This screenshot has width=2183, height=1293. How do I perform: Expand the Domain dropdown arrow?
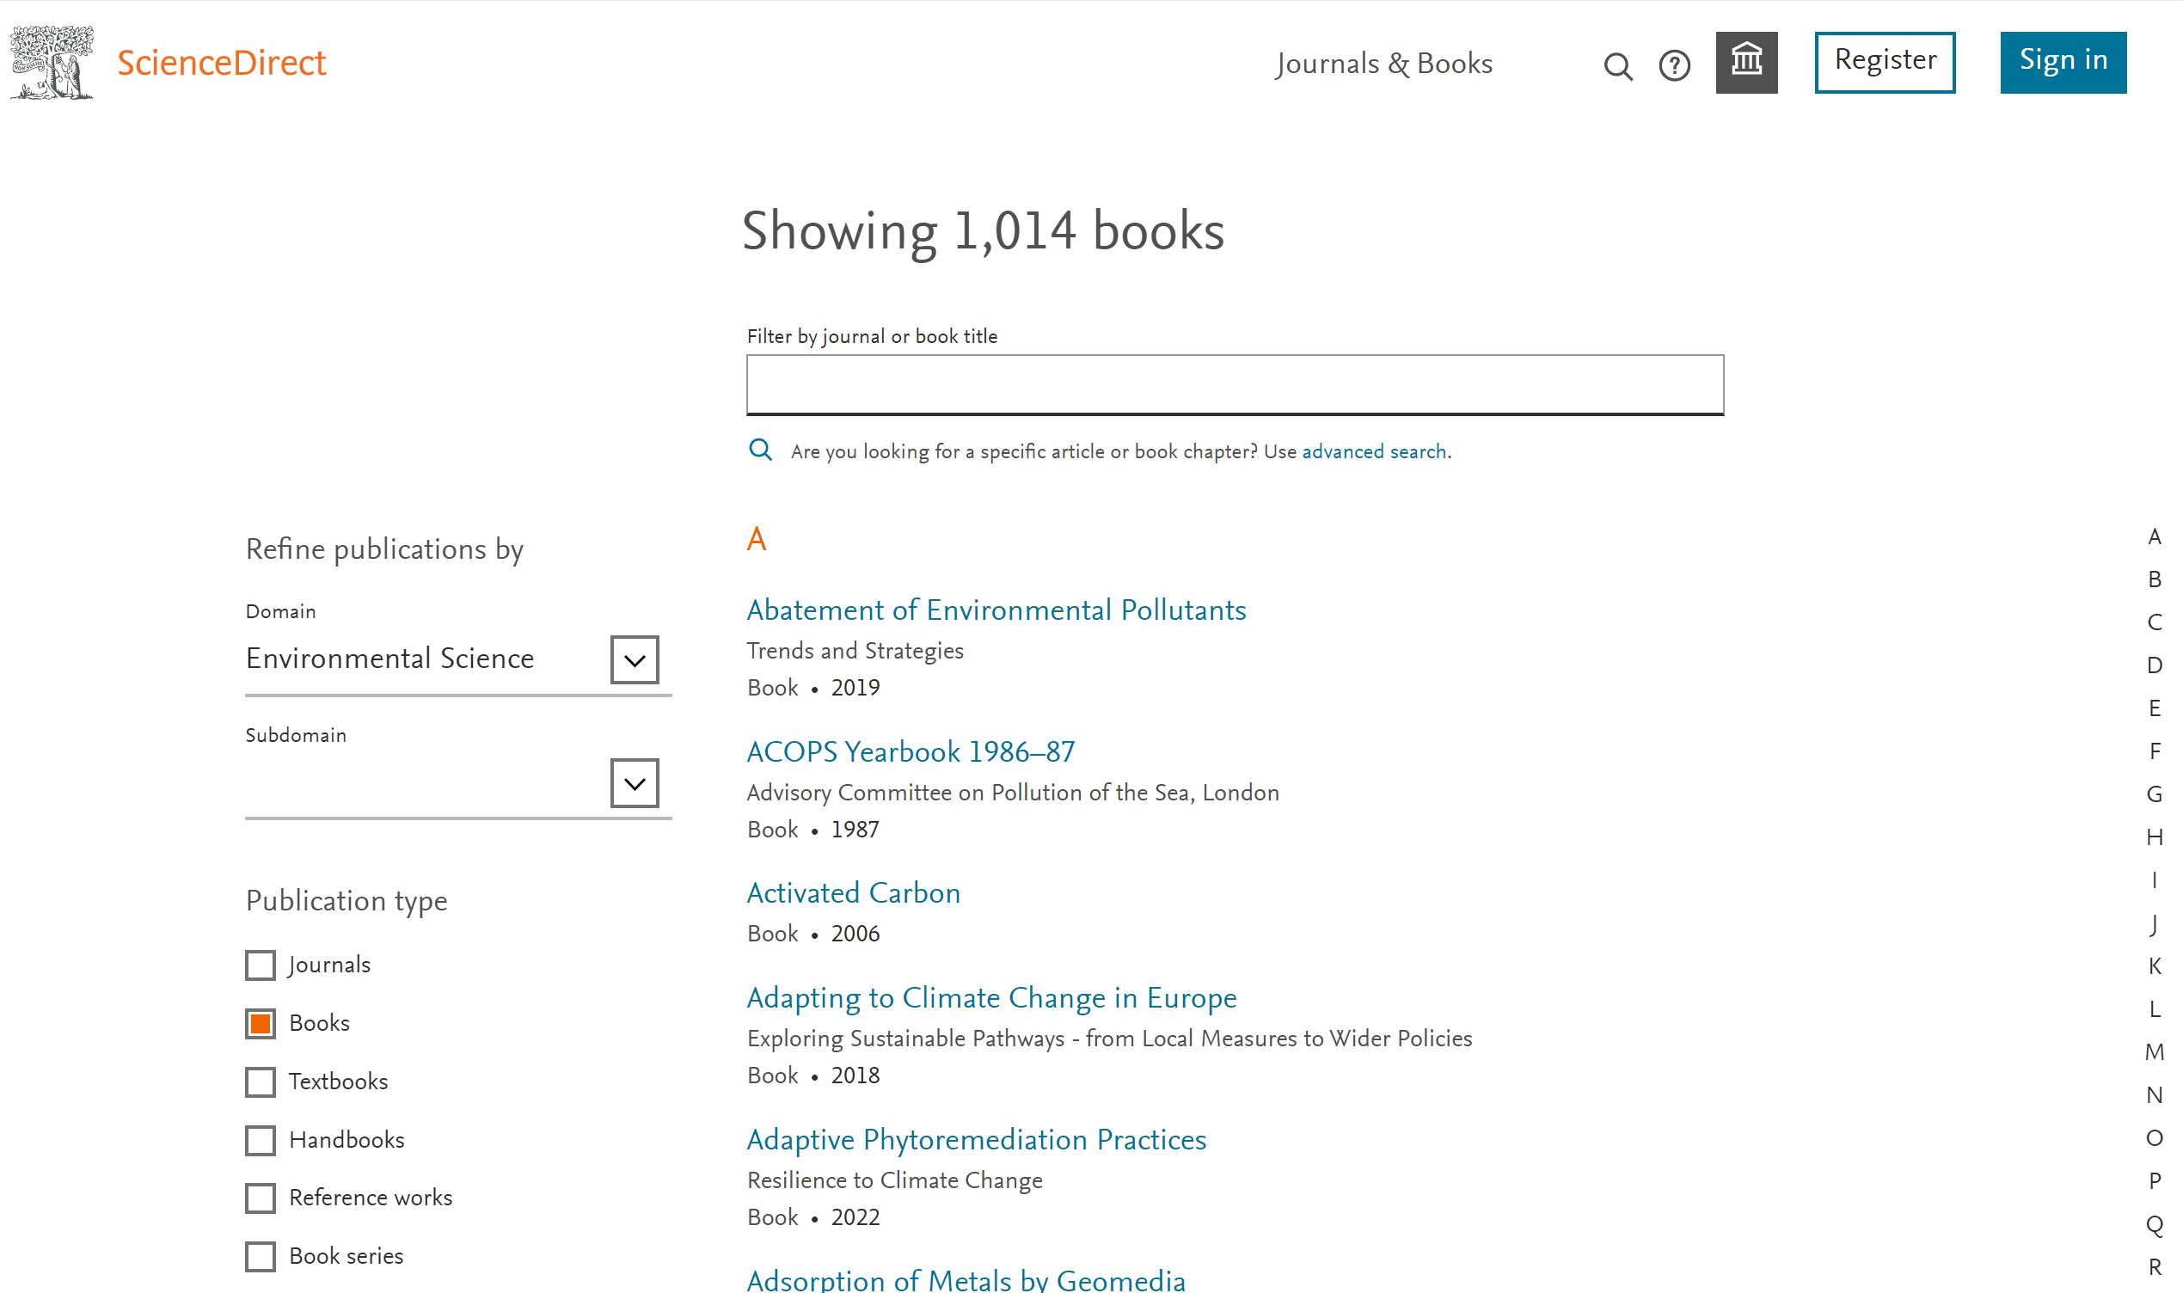click(x=635, y=660)
